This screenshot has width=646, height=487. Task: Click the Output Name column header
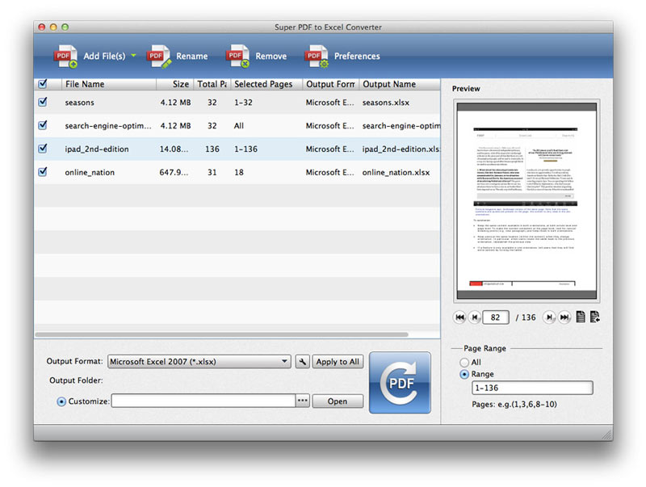pos(400,84)
